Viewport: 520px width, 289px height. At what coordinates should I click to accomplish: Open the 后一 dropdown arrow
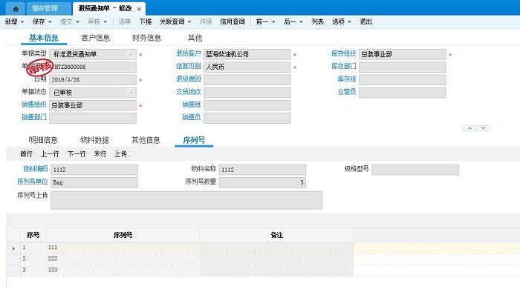(302, 21)
